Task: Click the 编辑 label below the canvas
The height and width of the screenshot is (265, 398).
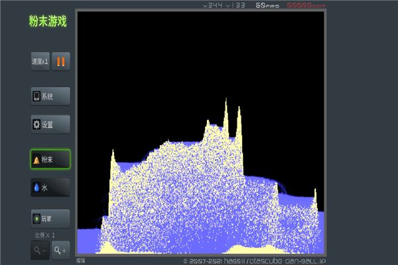Action: pyautogui.click(x=80, y=260)
